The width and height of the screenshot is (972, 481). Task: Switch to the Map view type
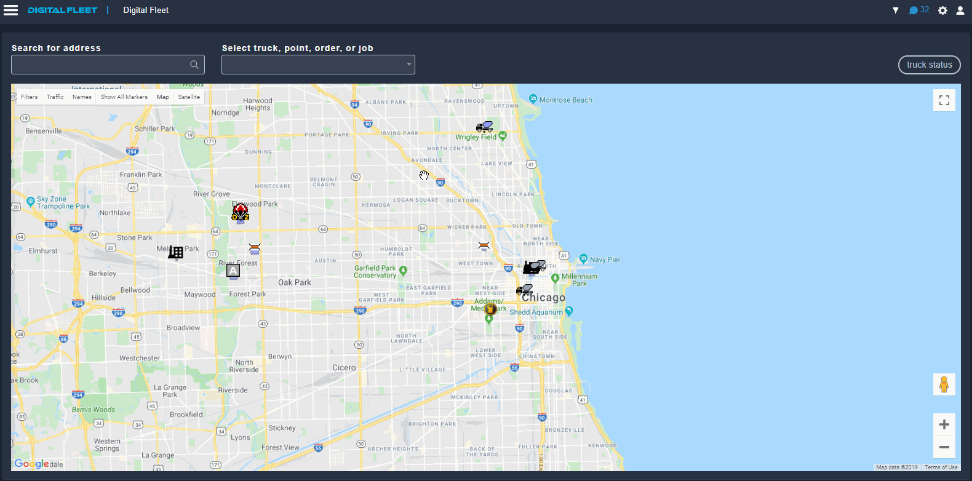tap(162, 97)
